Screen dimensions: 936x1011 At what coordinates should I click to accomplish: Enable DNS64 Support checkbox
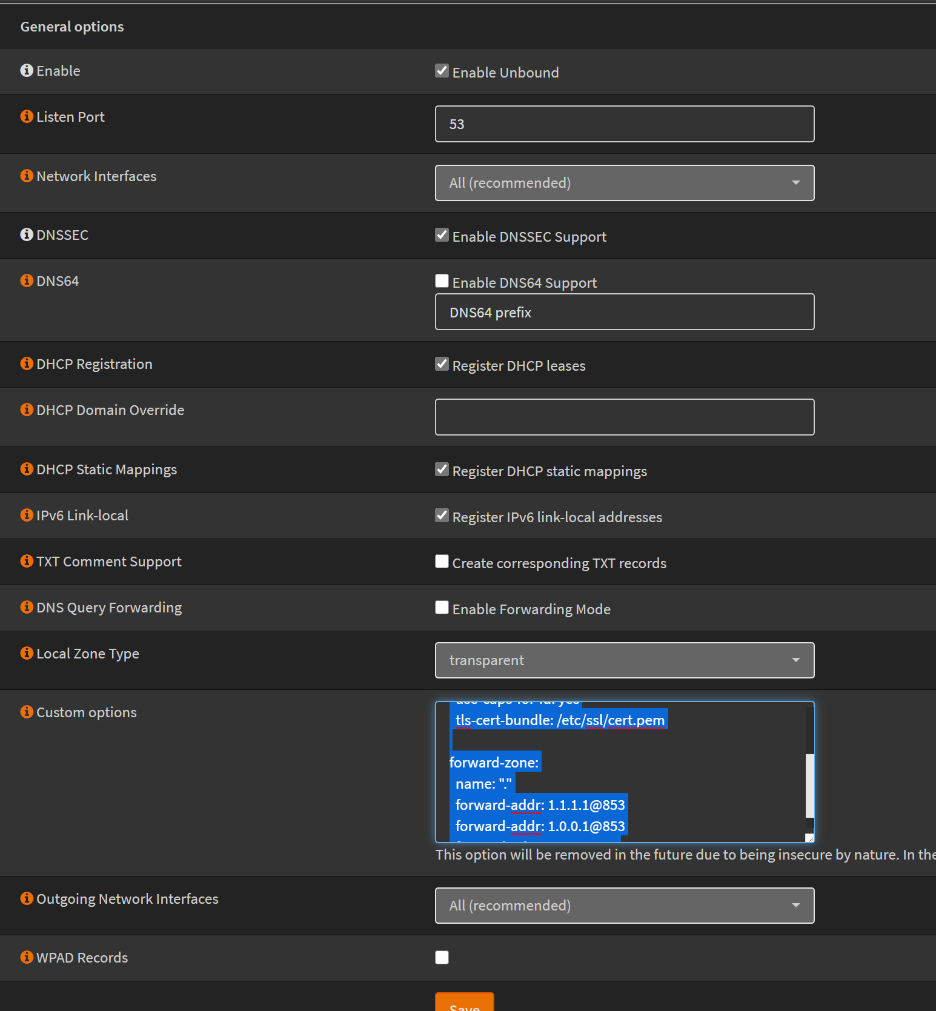[x=442, y=281]
